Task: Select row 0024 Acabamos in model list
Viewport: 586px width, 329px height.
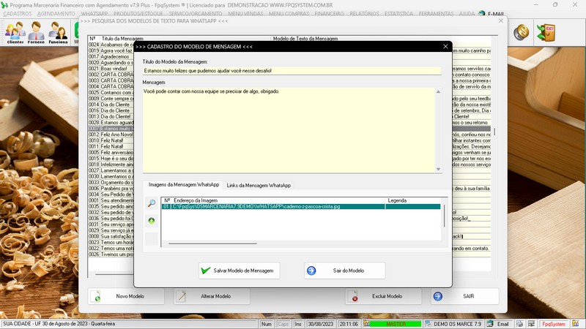Action: click(x=111, y=45)
